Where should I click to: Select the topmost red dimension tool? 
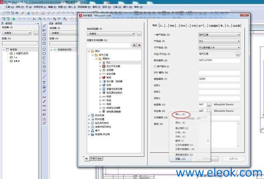(44, 97)
